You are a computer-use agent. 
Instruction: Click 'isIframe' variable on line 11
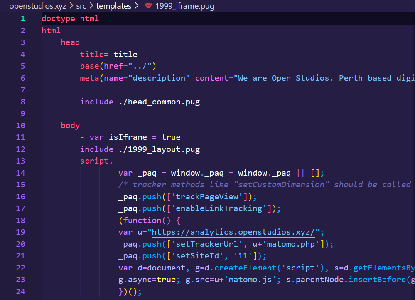(x=128, y=137)
